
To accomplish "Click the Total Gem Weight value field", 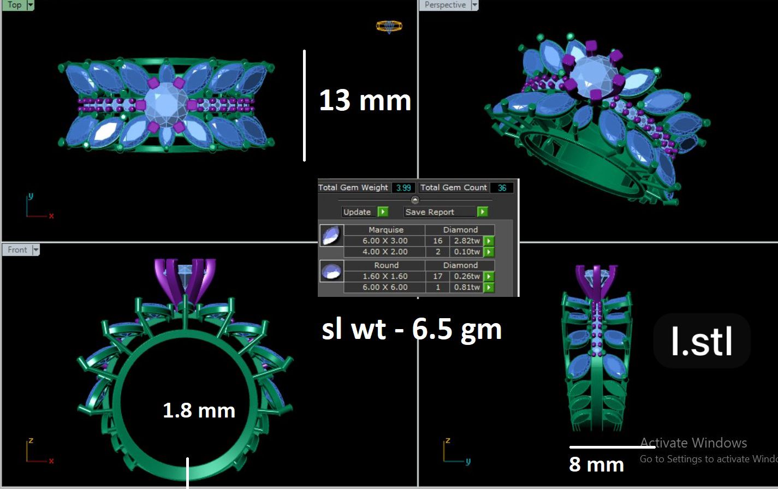I will pos(403,188).
